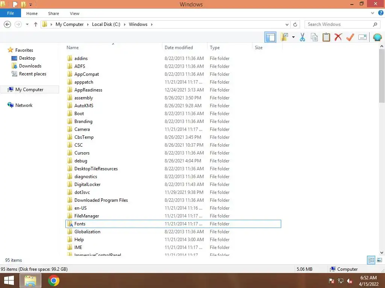The width and height of the screenshot is (385, 288).
Task: Launch Google Chrome from the taskbar
Action: [x=53, y=280]
